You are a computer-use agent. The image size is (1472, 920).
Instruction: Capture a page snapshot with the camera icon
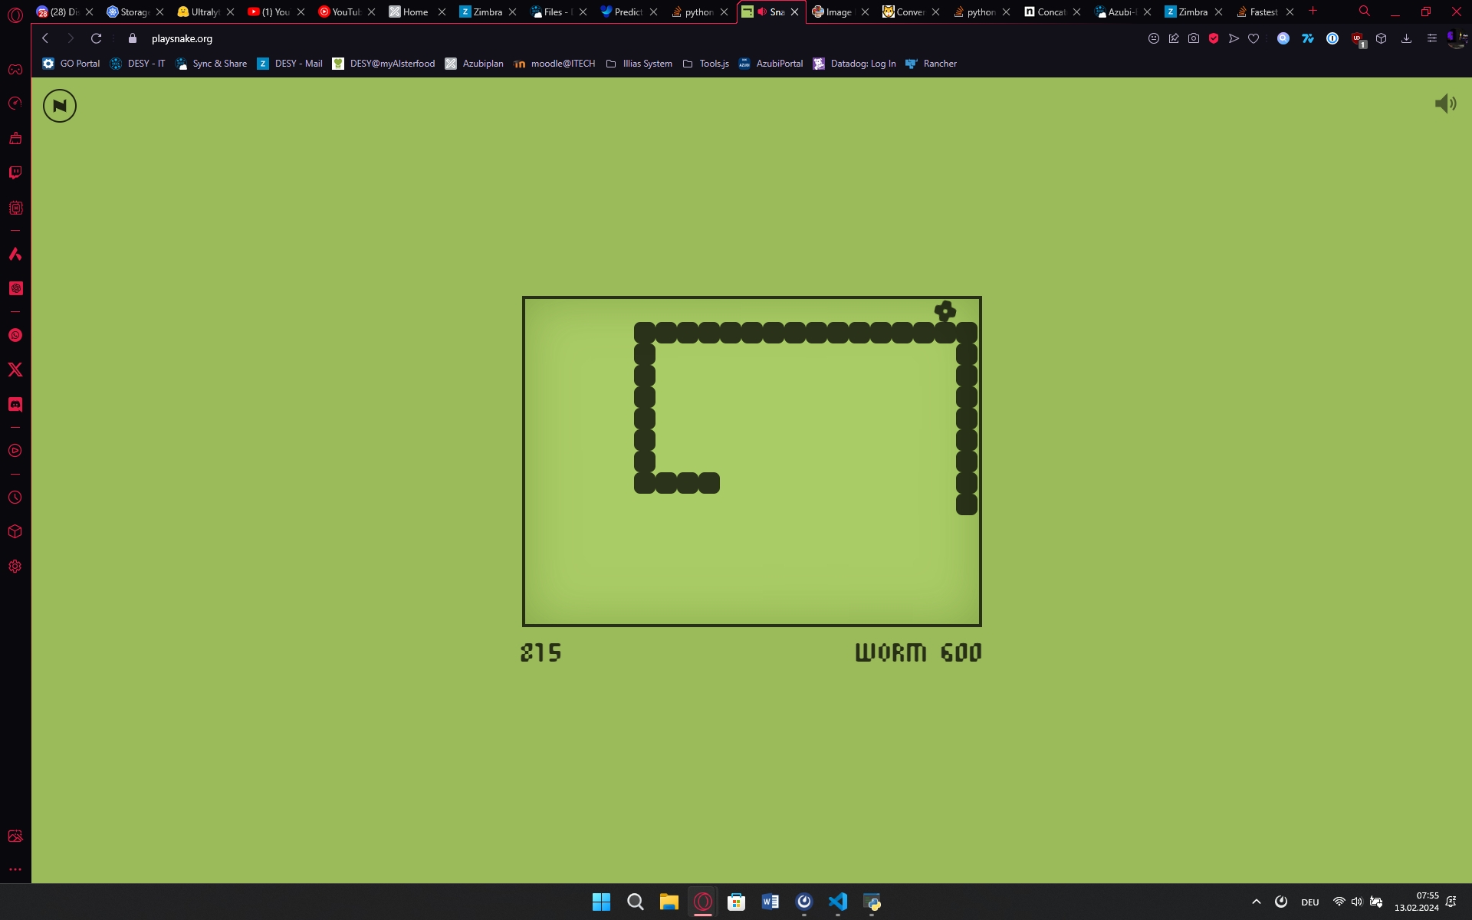[1194, 38]
